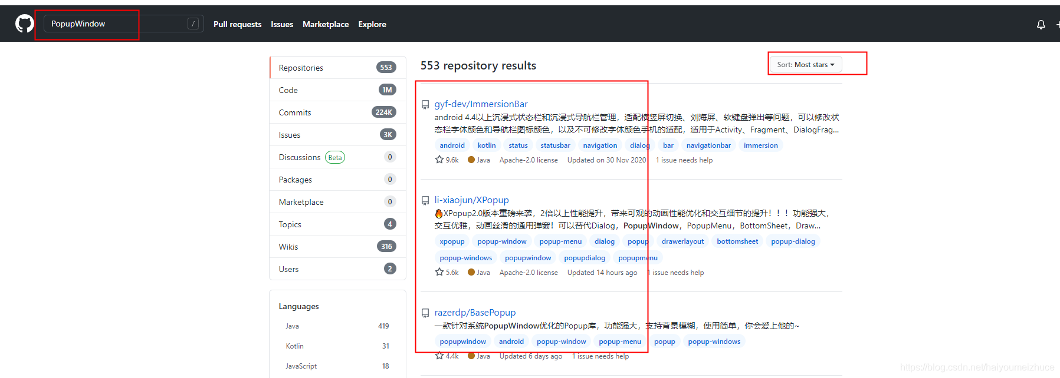Open BasePopup '1 issue needs help' link

[600, 356]
